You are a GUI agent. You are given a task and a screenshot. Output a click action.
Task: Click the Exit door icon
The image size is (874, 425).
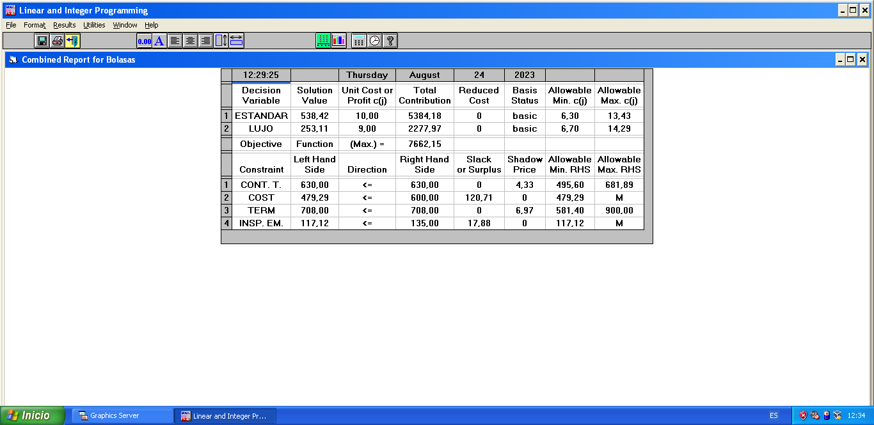coord(72,41)
